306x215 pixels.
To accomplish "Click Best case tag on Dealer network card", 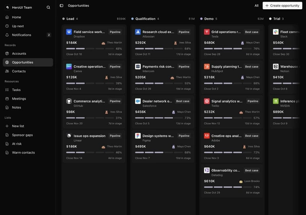I will point(183,101).
